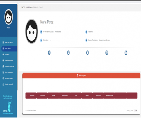Click the briefcase shortcut icon in the middle
The width and height of the screenshot is (141, 118).
click(87, 53)
